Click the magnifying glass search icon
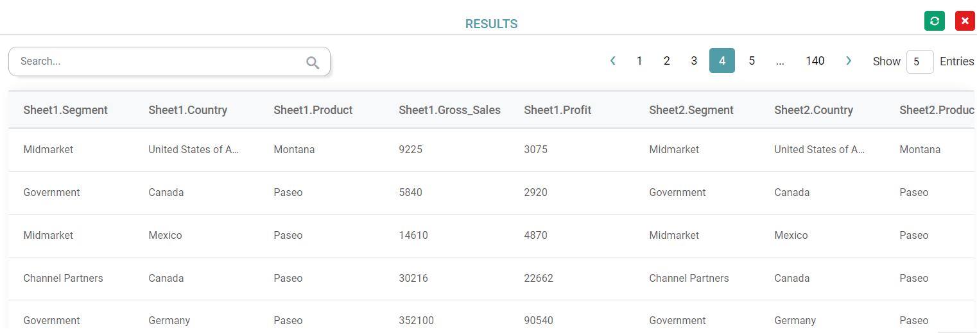This screenshot has width=977, height=333. 313,62
